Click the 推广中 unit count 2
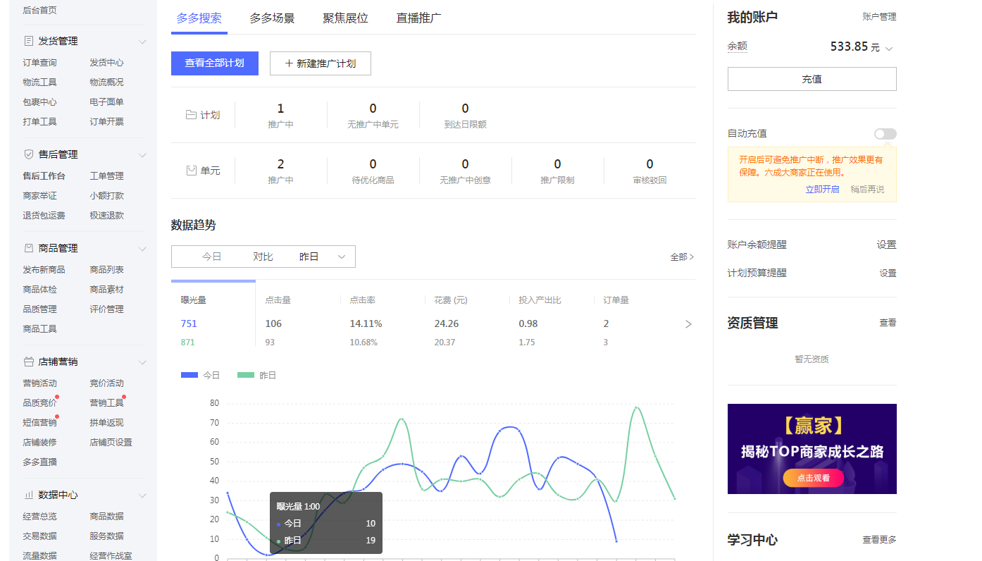 [280, 164]
